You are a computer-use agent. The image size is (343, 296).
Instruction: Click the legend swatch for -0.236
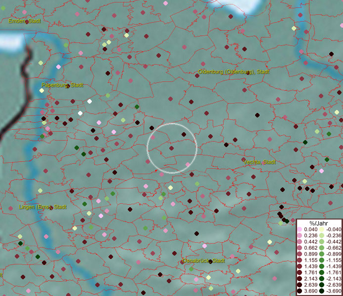(322, 235)
